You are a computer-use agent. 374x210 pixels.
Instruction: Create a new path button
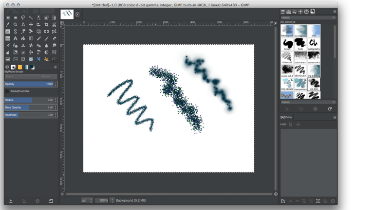click(x=283, y=201)
